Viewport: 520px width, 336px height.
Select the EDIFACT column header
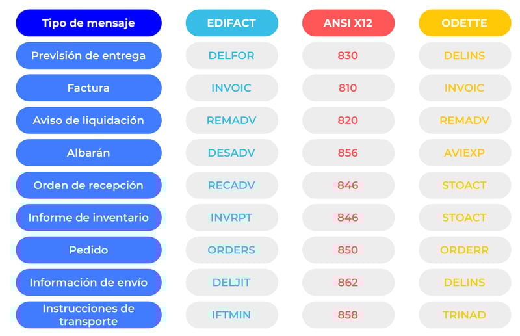(232, 23)
